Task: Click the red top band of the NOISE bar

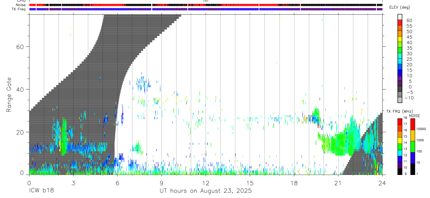Action: click(x=413, y=124)
